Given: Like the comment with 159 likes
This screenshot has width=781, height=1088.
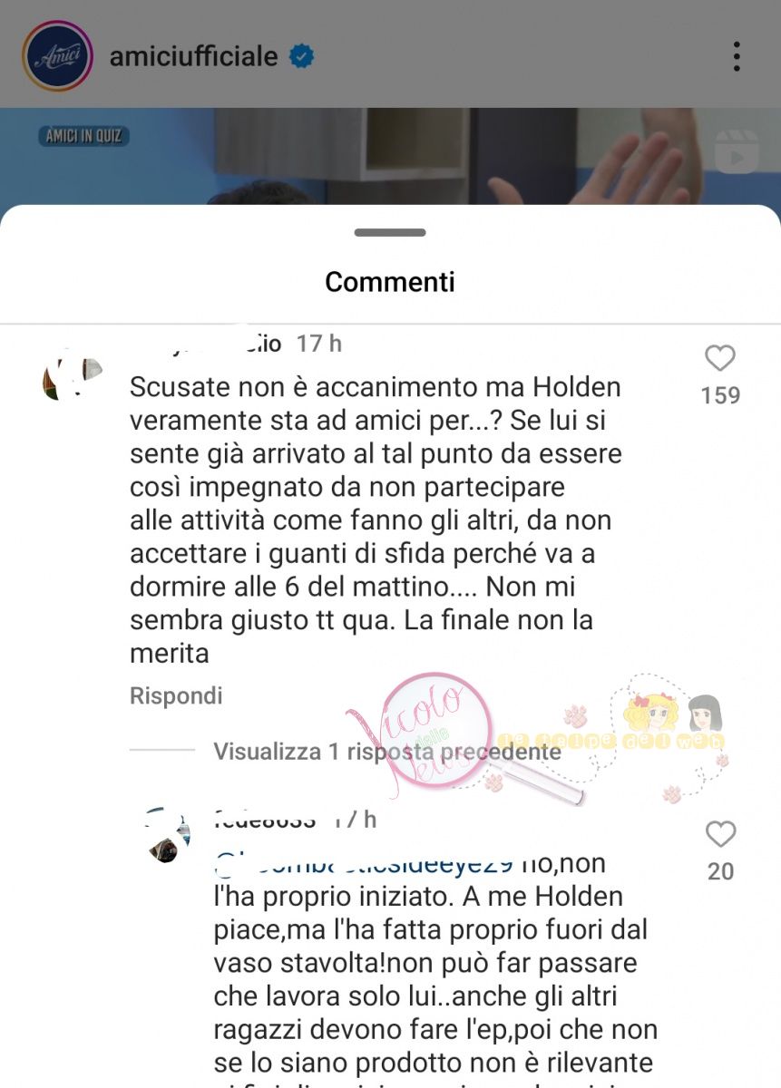Looking at the screenshot, I should point(720,359).
